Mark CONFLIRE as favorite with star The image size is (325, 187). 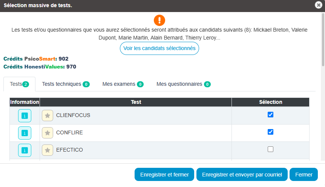(48, 133)
